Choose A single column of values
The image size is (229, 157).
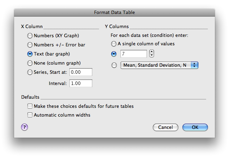pos(113,44)
